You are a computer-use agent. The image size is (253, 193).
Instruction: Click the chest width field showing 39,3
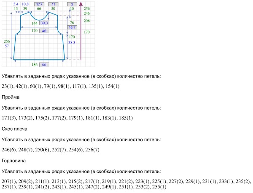44,24
